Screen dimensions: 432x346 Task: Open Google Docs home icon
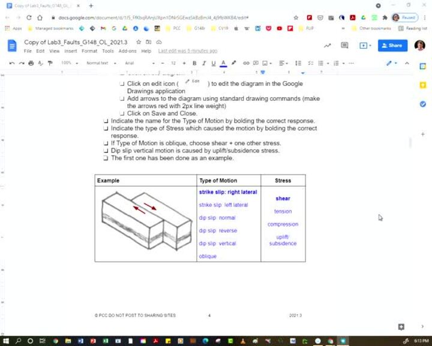click(12, 46)
